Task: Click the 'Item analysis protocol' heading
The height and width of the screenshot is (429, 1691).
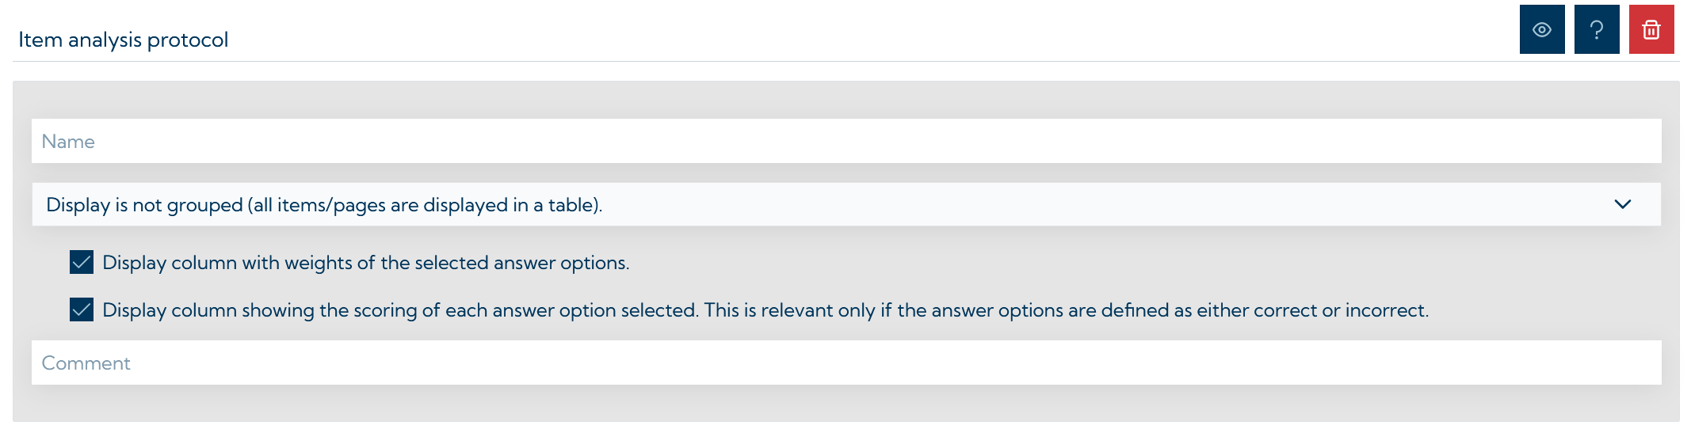Action: pyautogui.click(x=123, y=40)
